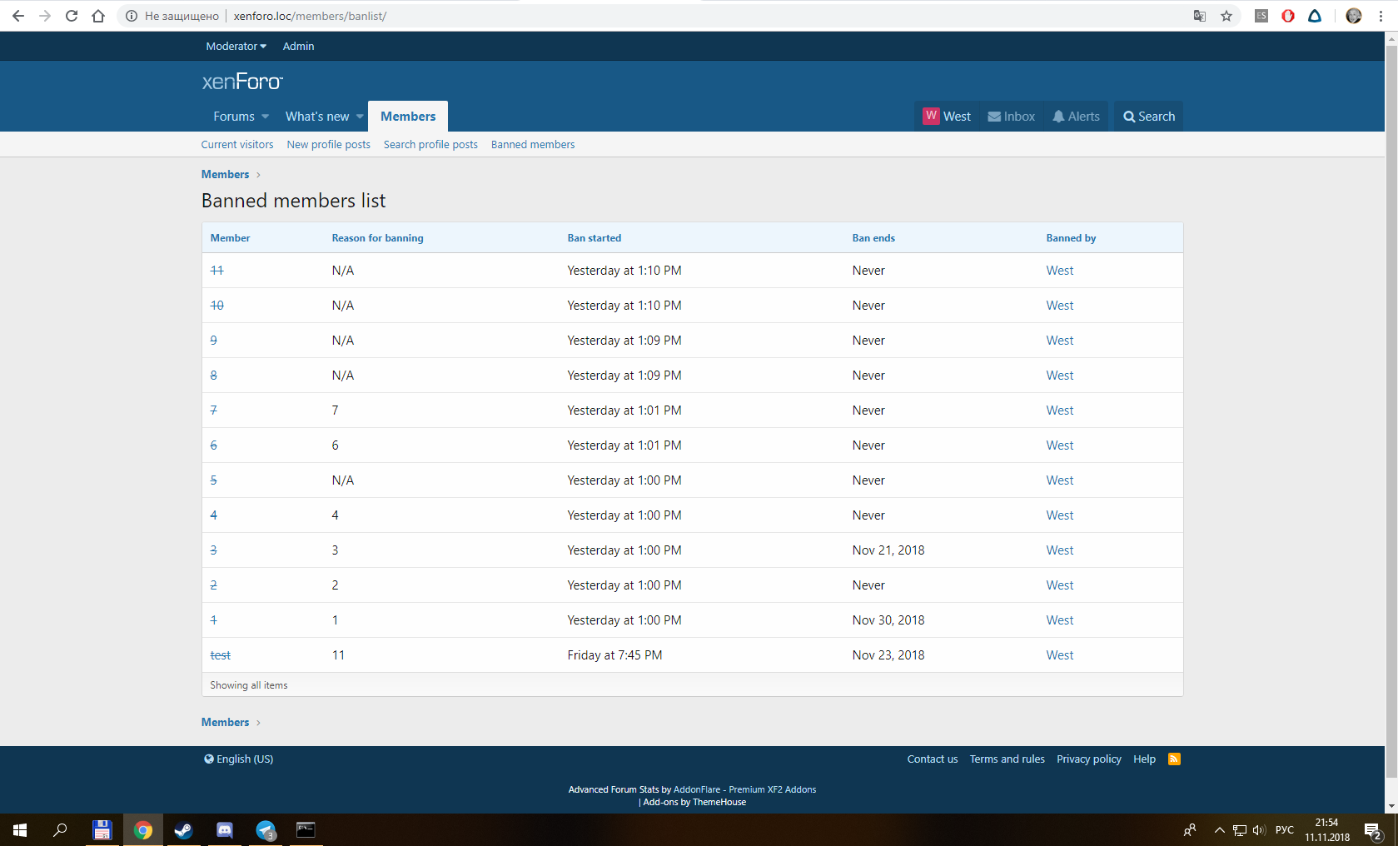Open Steam from the taskbar
Screen dimensions: 1398x846
point(183,830)
